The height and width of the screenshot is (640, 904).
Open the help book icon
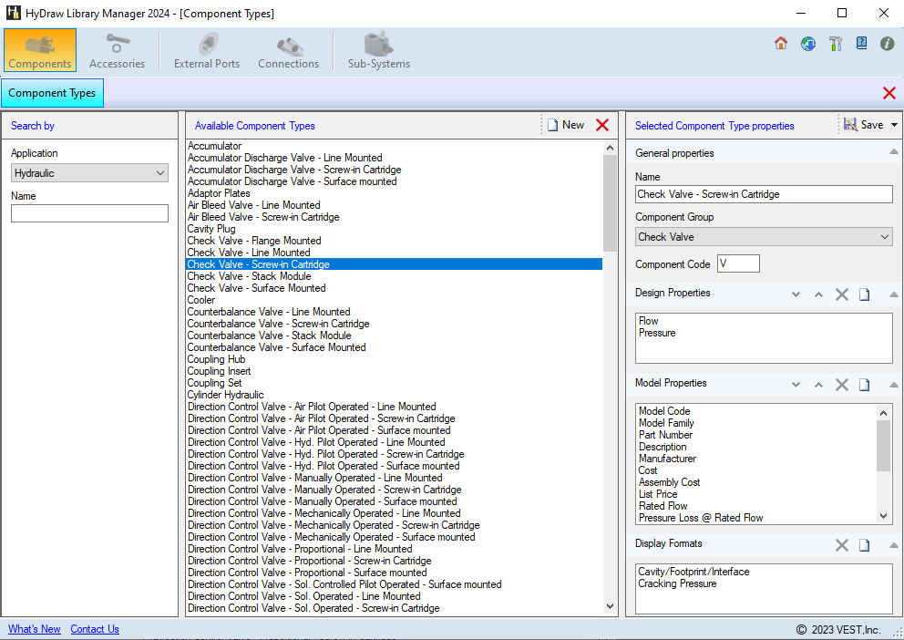click(x=861, y=43)
